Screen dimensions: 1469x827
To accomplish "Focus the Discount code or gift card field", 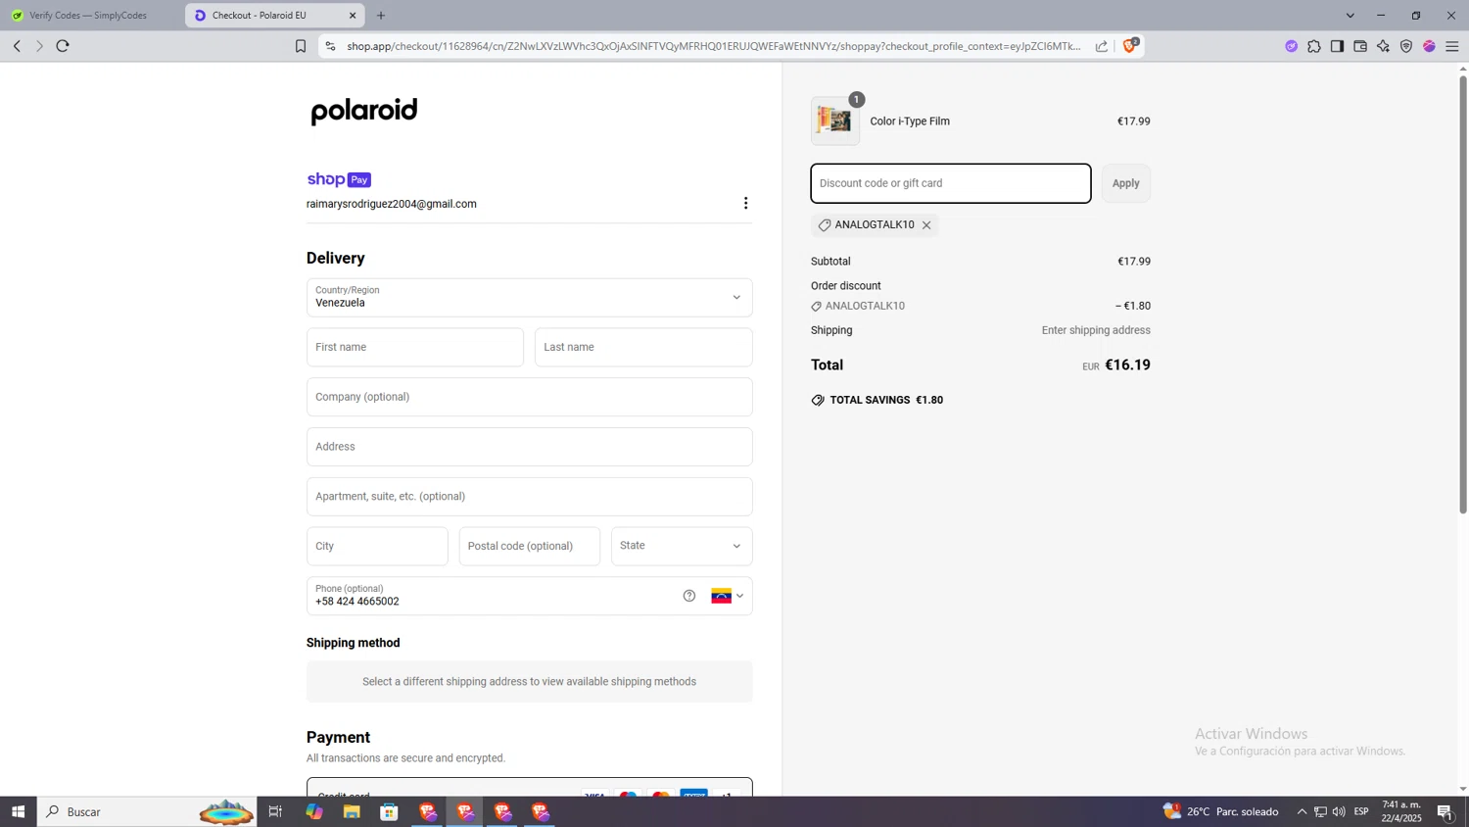I will coord(951,183).
